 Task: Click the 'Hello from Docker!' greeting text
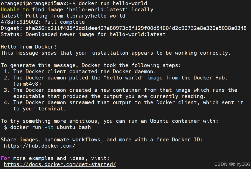point(29,47)
